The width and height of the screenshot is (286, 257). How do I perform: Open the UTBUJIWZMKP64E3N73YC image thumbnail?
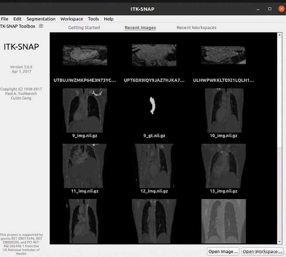point(85,55)
